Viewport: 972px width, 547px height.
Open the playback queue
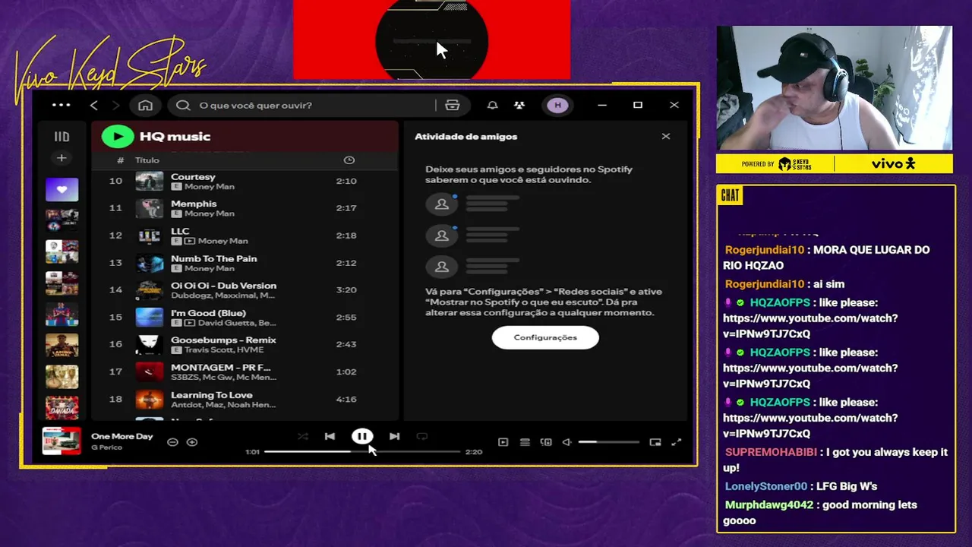tap(525, 442)
